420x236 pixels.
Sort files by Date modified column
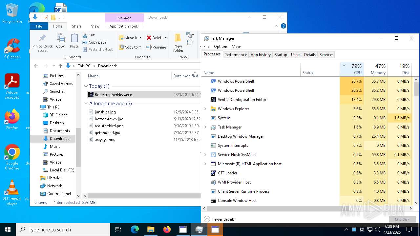[x=186, y=76]
